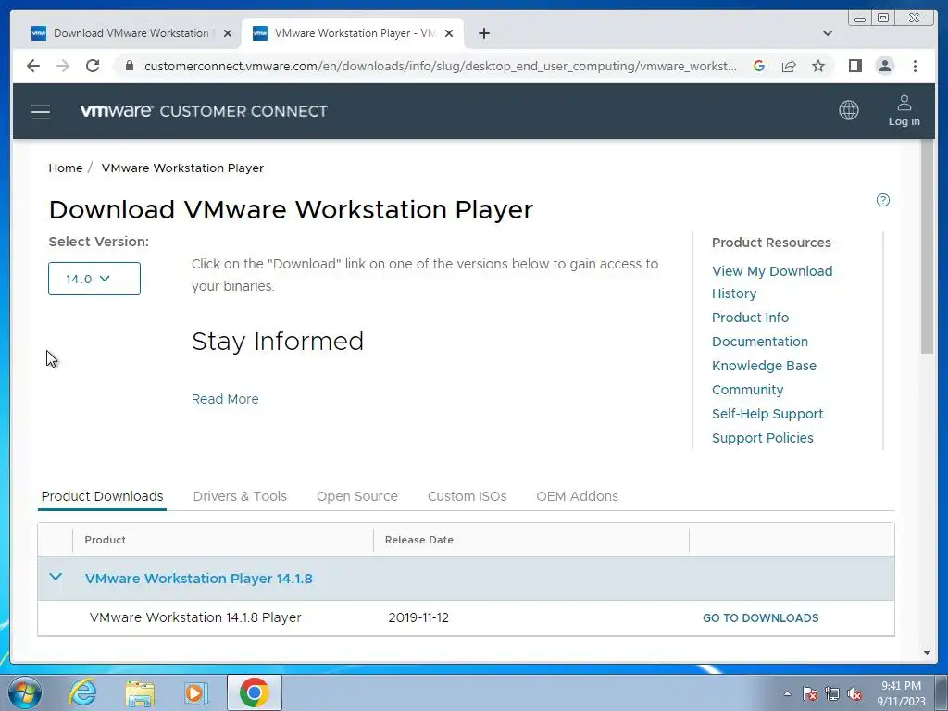Reload the page with refresh icon
948x711 pixels.
(93, 66)
